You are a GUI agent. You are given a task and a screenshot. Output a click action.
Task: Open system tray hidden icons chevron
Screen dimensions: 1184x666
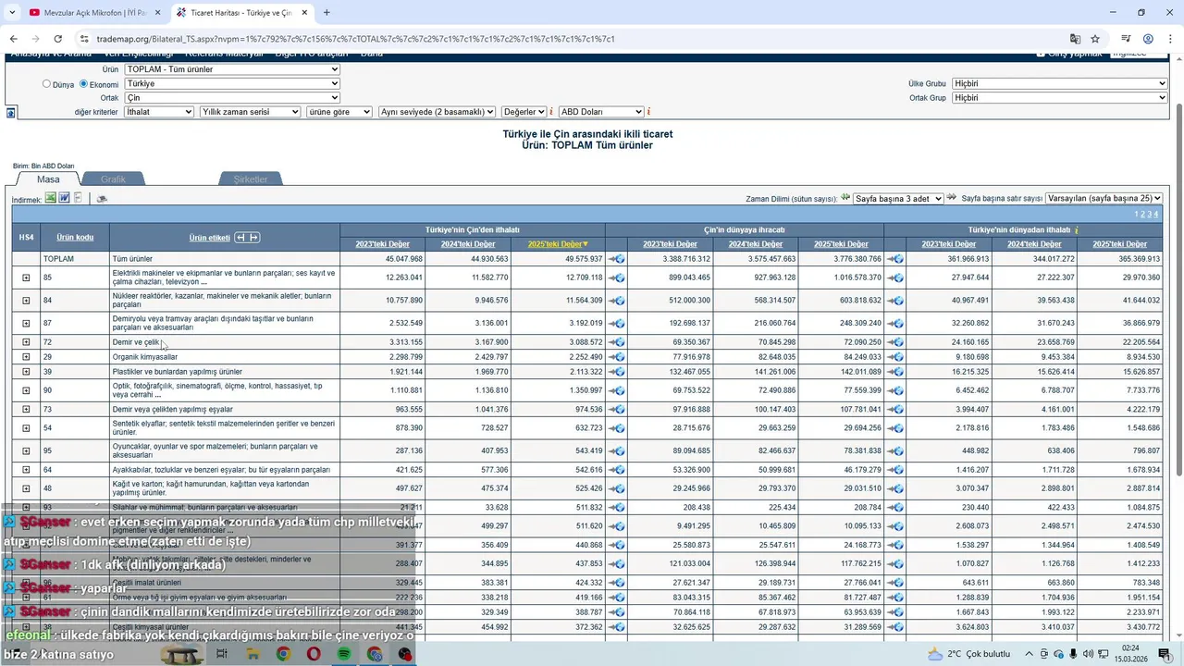tap(1029, 654)
